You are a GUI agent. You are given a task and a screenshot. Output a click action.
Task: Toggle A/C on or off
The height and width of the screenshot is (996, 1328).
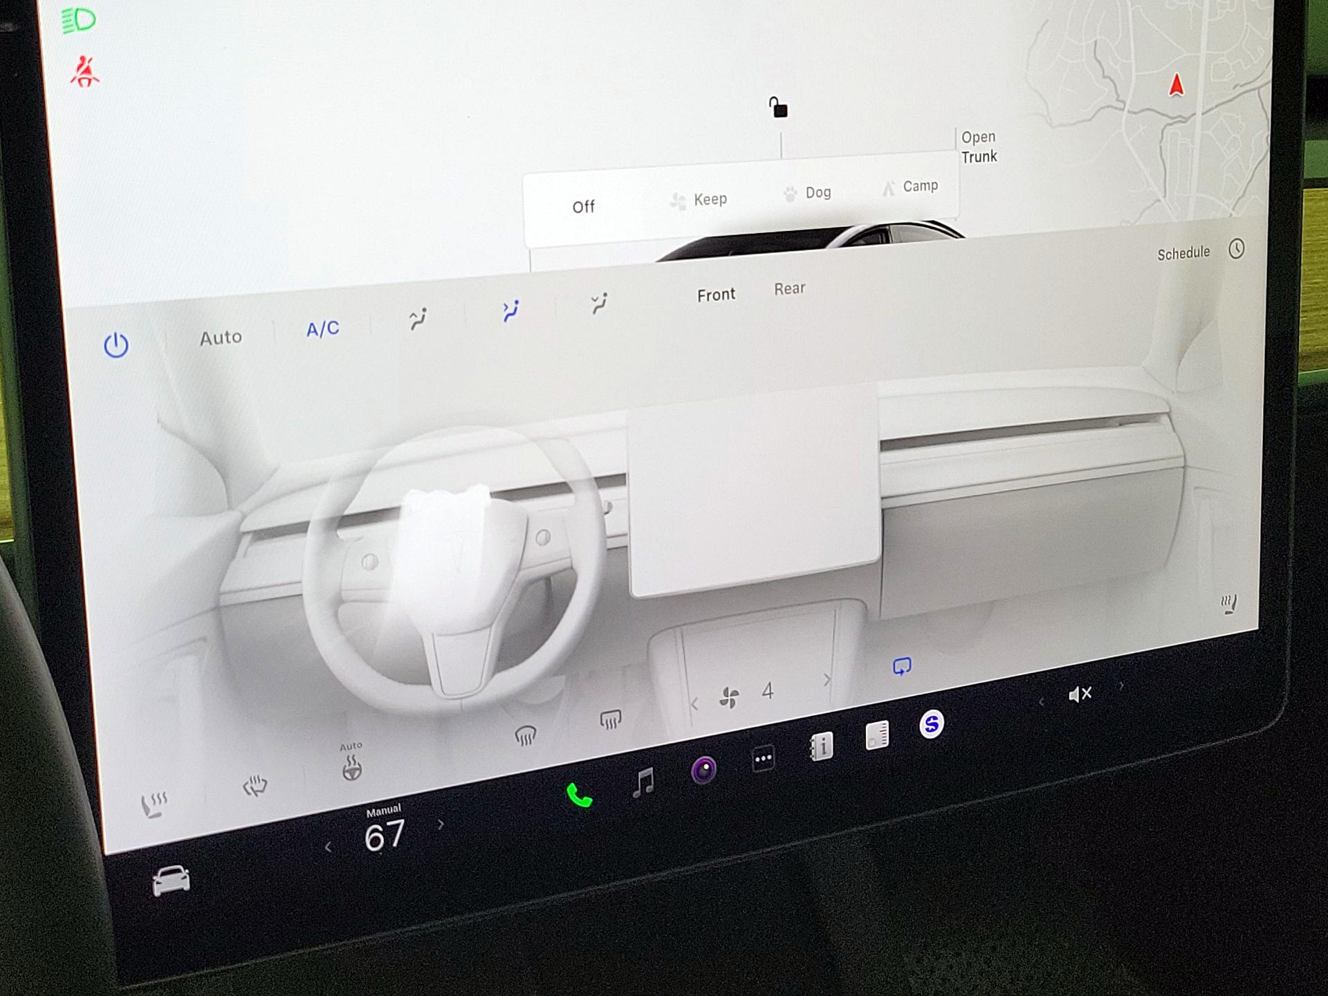pyautogui.click(x=322, y=329)
